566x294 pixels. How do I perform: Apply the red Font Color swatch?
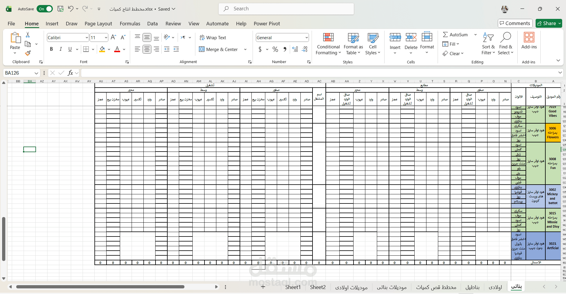117,49
